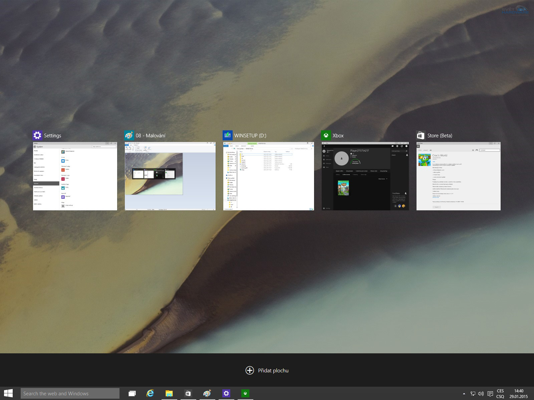Image resolution: width=534 pixels, height=400 pixels.
Task: Click the purple Settings gear in taskbar
Action: coord(226,394)
